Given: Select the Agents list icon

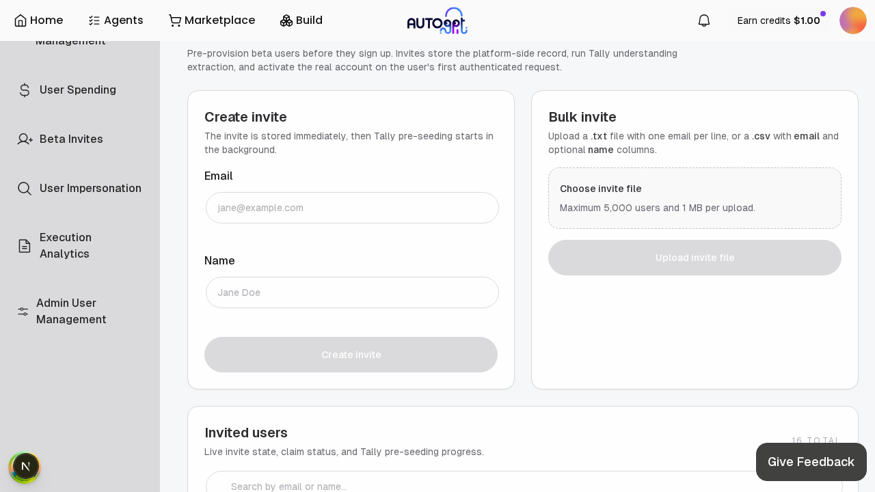Looking at the screenshot, I should pyautogui.click(x=94, y=20).
